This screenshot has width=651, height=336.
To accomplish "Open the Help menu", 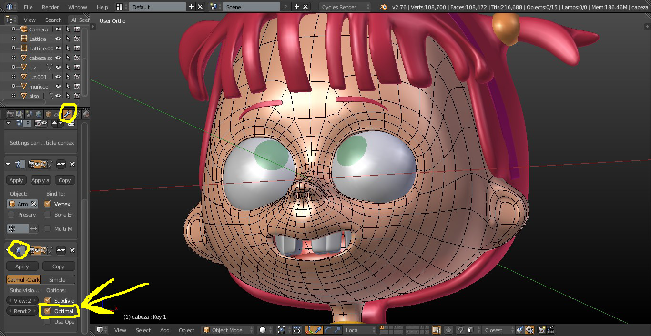I will click(102, 7).
